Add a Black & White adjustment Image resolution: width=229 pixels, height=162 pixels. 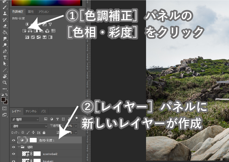coord(36,31)
